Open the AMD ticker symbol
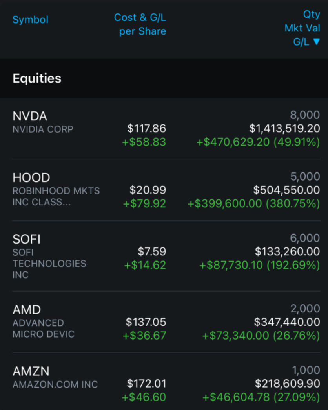This screenshot has width=328, height=410. (x=27, y=310)
